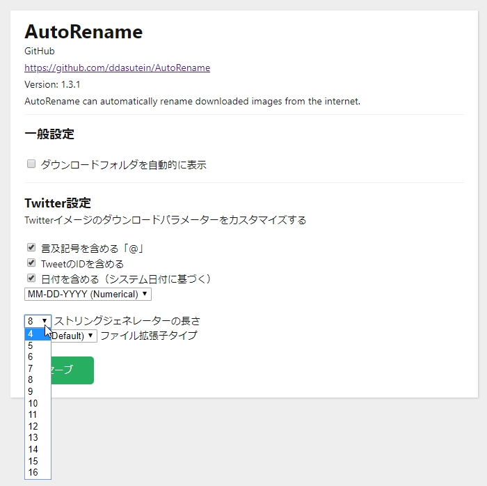Click the ファイル拡張子タイプ label
This screenshot has width=487, height=486.
click(149, 336)
